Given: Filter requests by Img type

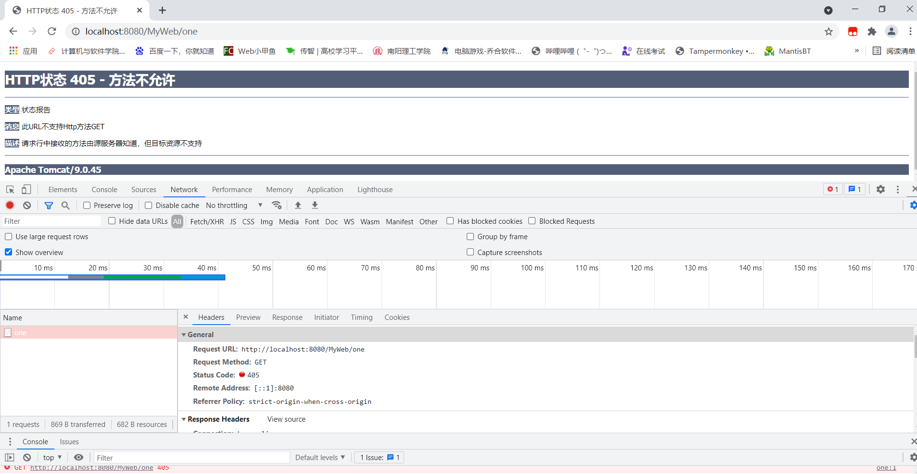Looking at the screenshot, I should point(267,221).
